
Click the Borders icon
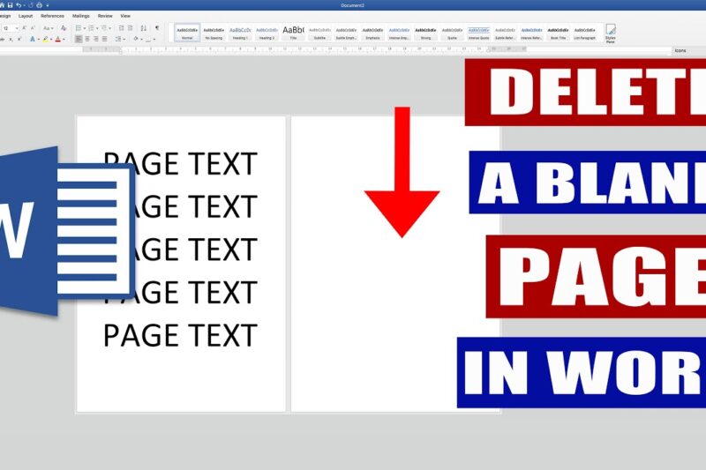(148, 39)
